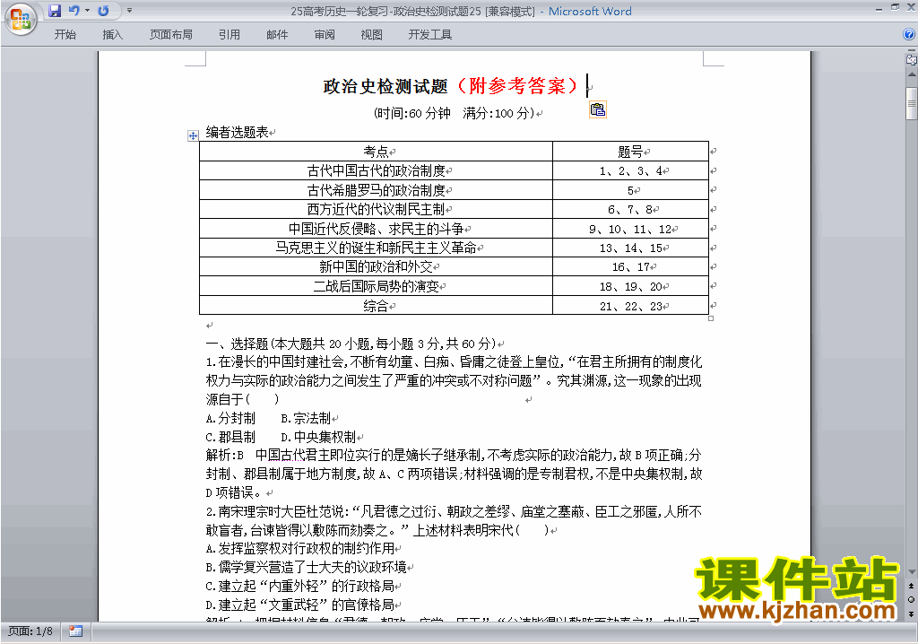Save the document with the floppy icon
Image resolution: width=918 pixels, height=644 pixels.
[55, 11]
